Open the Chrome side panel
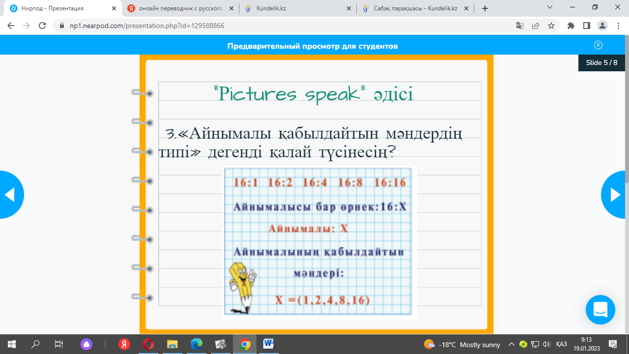 coord(587,26)
